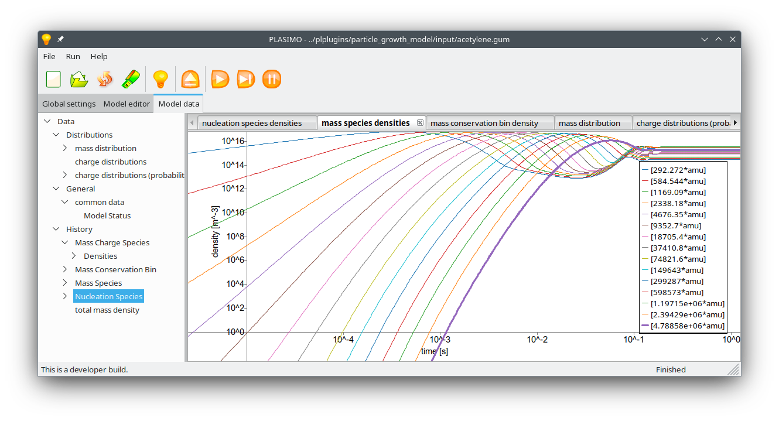Click the step-forward toolbar button
Screen dimensions: 779x421
tap(246, 79)
